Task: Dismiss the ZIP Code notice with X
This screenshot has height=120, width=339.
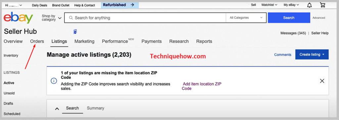Action: point(322,81)
